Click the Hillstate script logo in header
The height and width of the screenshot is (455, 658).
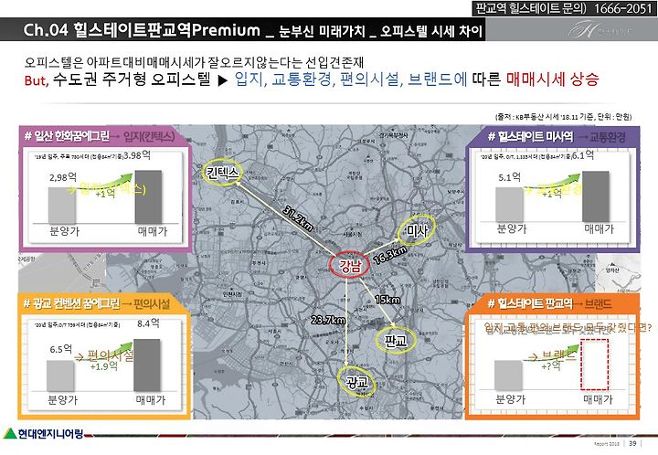point(600,31)
